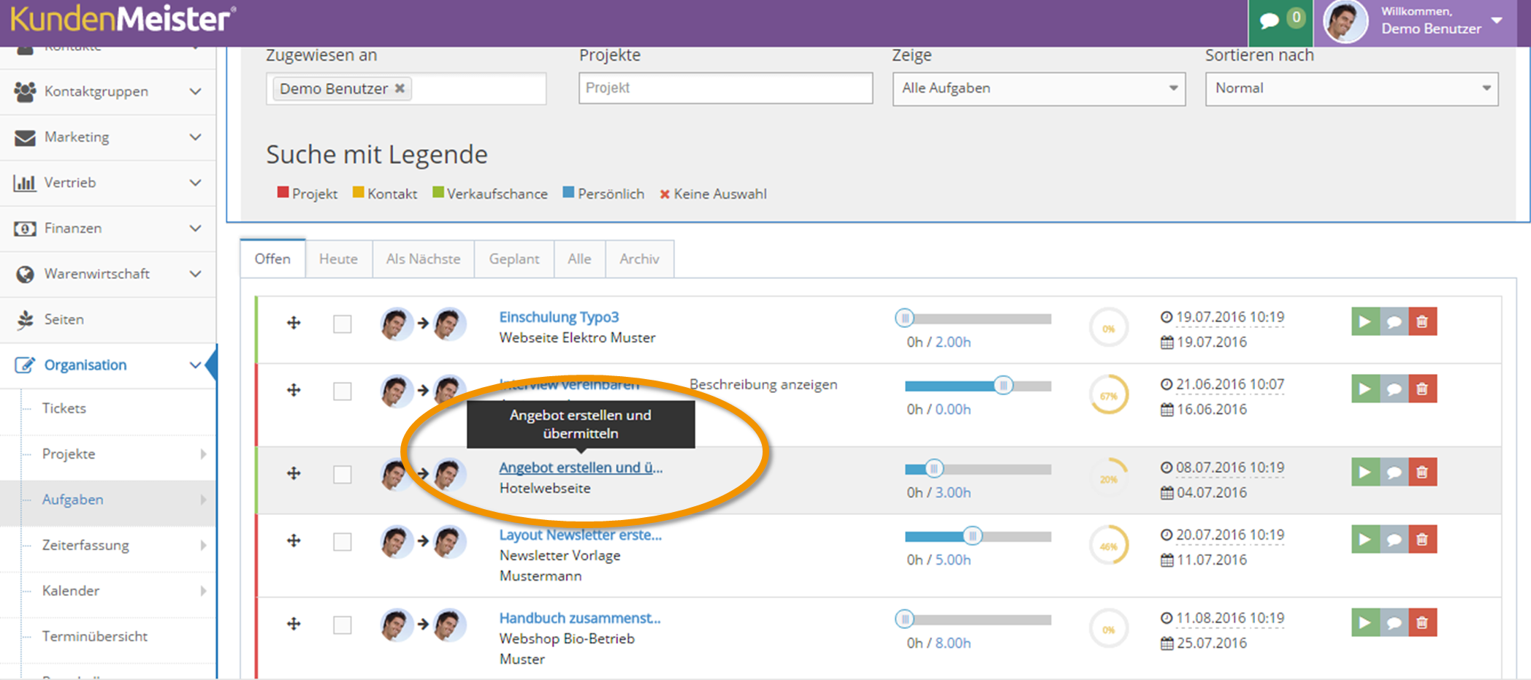Select Keine Auswahl legend option
The width and height of the screenshot is (1531, 680).
[713, 194]
